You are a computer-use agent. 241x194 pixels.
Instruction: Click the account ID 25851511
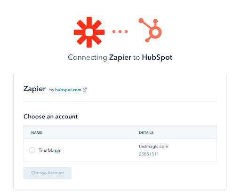tap(149, 154)
